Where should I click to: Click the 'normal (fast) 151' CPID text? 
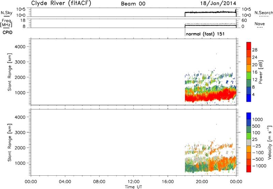point(205,34)
